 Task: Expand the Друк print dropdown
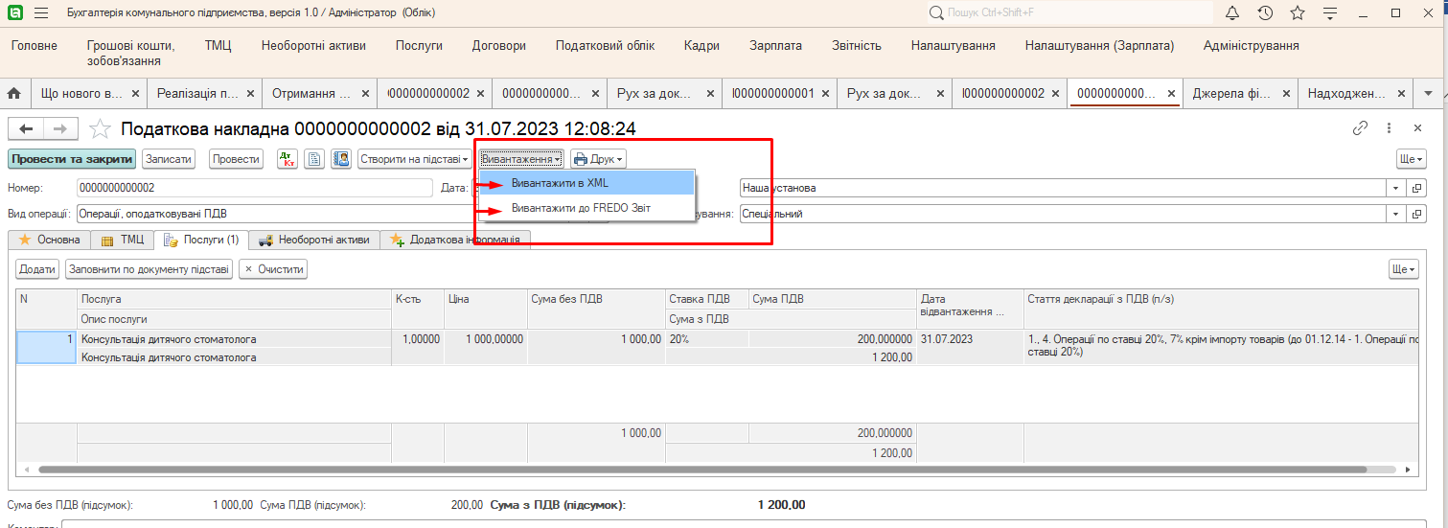[x=598, y=159]
